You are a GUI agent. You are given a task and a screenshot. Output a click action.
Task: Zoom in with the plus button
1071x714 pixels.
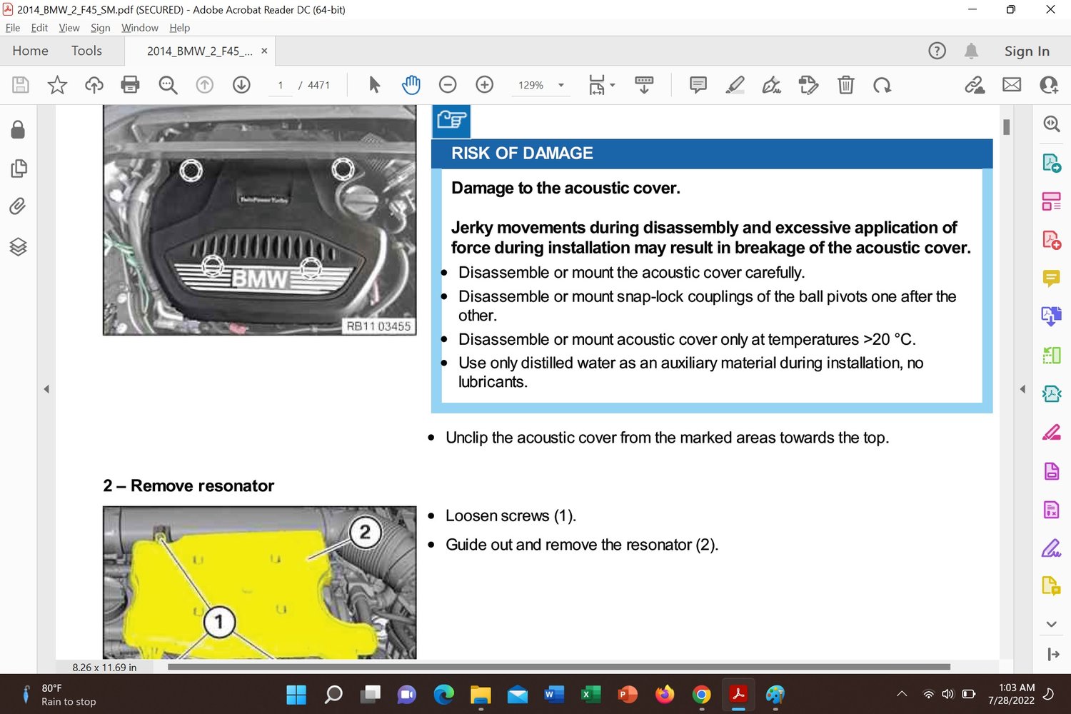[485, 85]
